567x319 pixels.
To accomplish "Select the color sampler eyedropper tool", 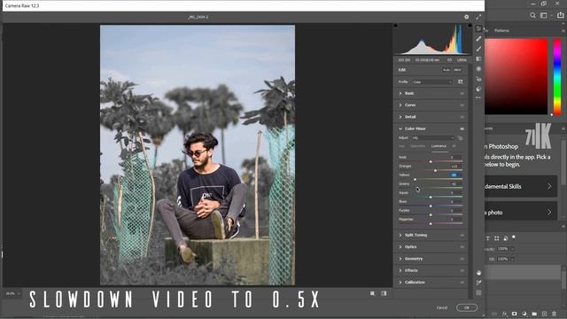I will pyautogui.click(x=478, y=283).
